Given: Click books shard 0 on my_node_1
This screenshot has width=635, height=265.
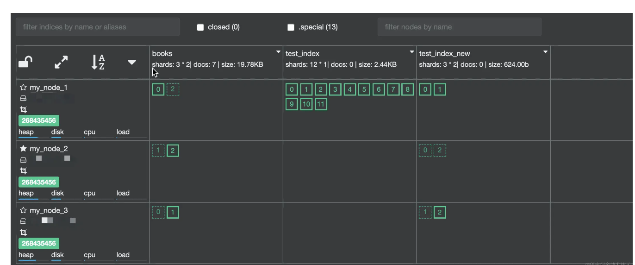Looking at the screenshot, I should [158, 89].
